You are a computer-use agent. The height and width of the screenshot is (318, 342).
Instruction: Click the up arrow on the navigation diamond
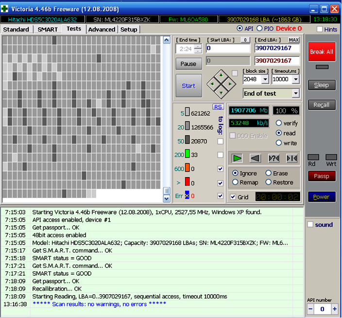tap(221, 76)
